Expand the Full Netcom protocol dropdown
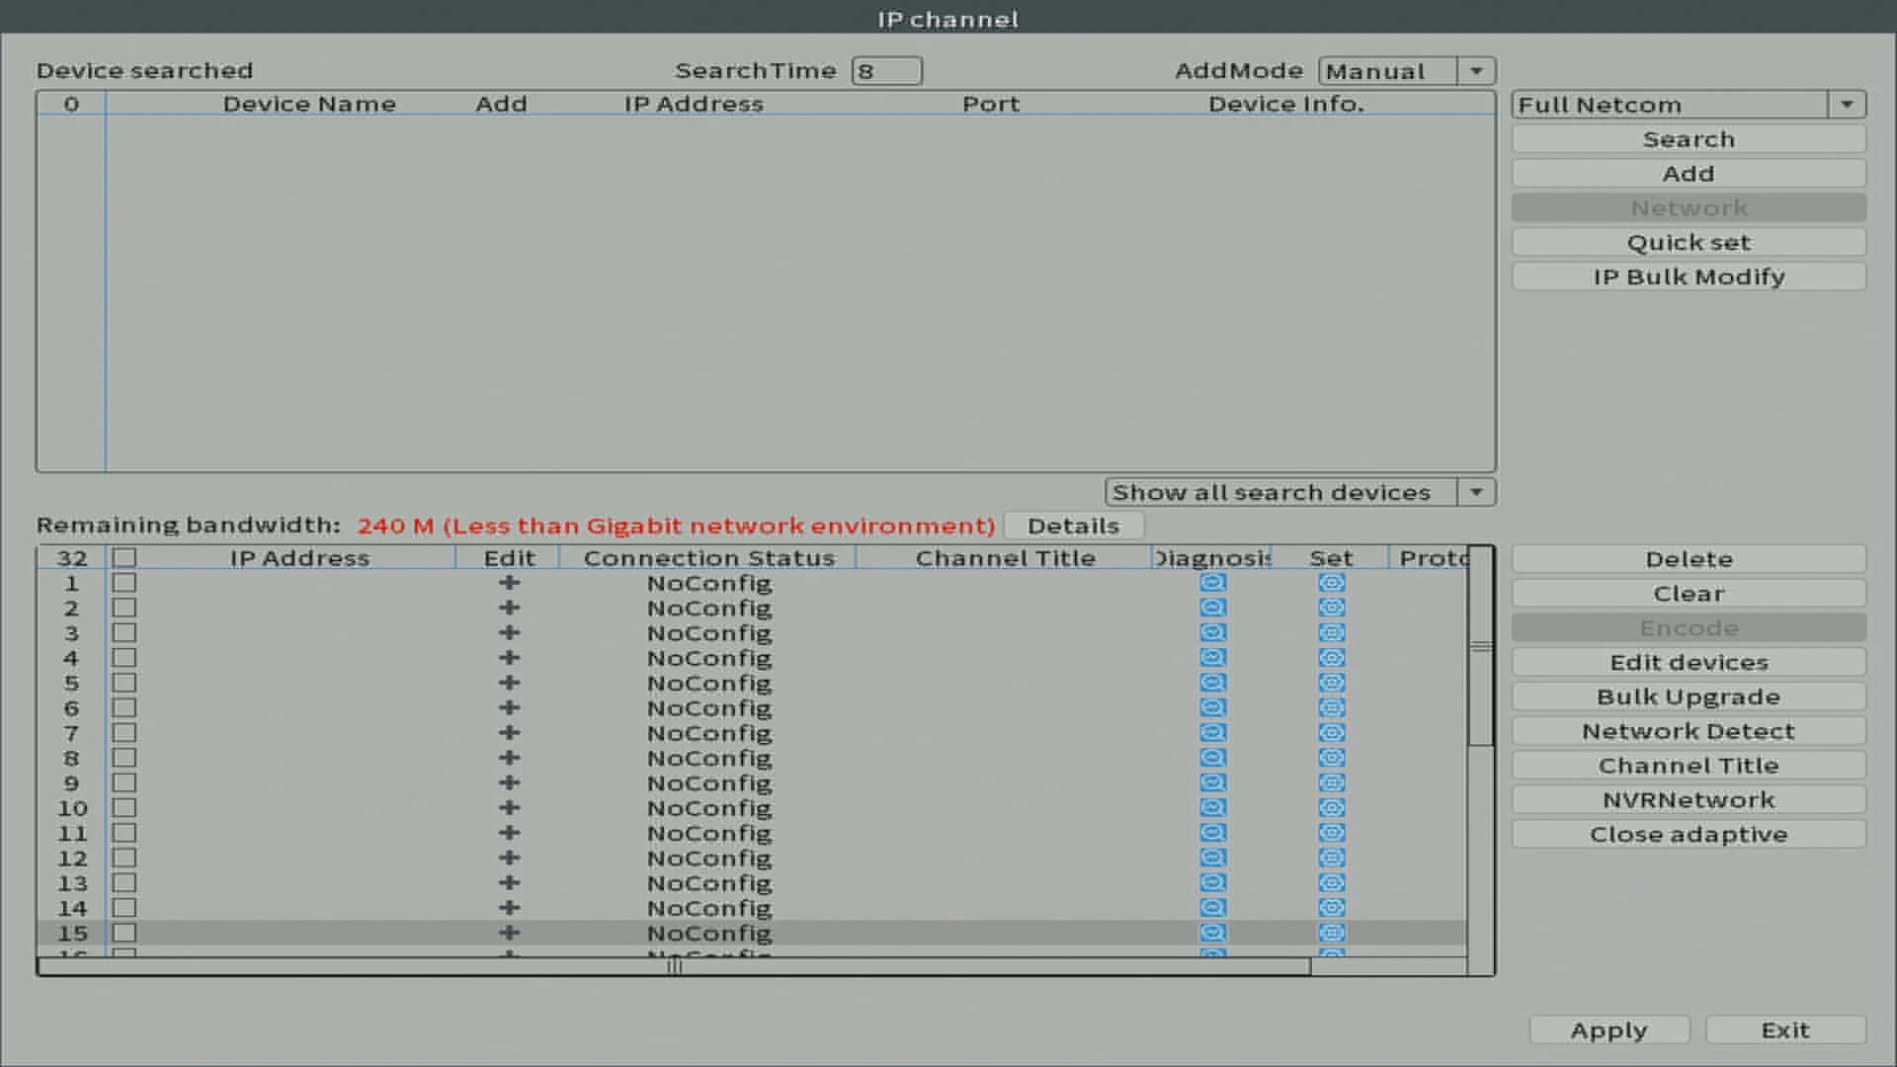 coord(1846,105)
